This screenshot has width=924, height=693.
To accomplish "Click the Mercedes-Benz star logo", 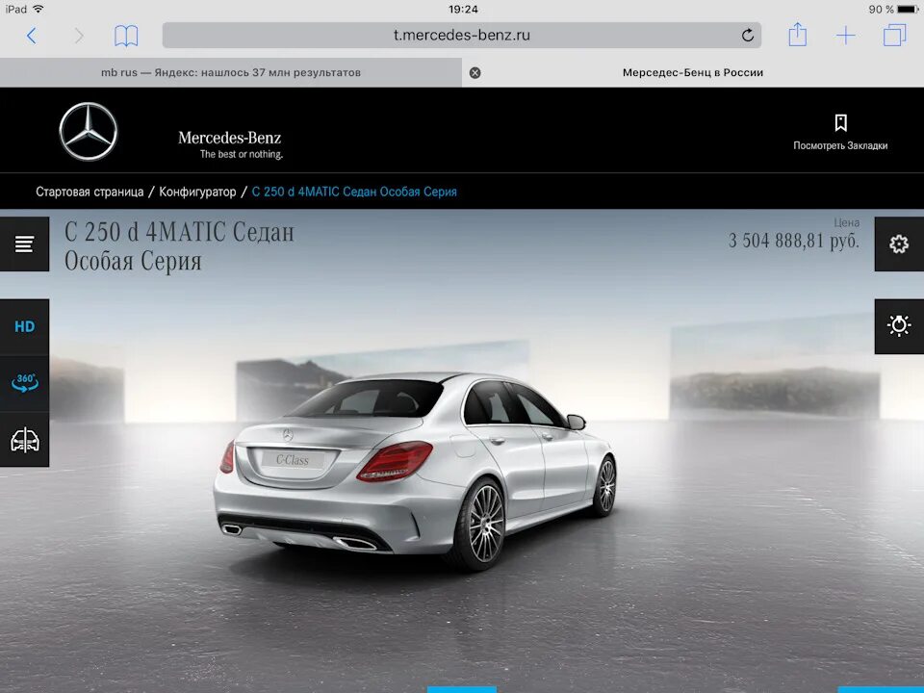I will 89,132.
